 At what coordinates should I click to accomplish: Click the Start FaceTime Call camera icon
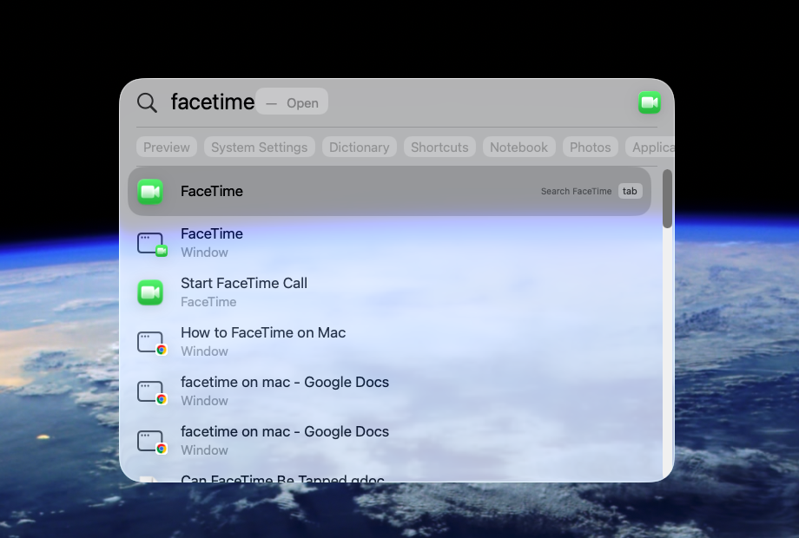(x=150, y=292)
